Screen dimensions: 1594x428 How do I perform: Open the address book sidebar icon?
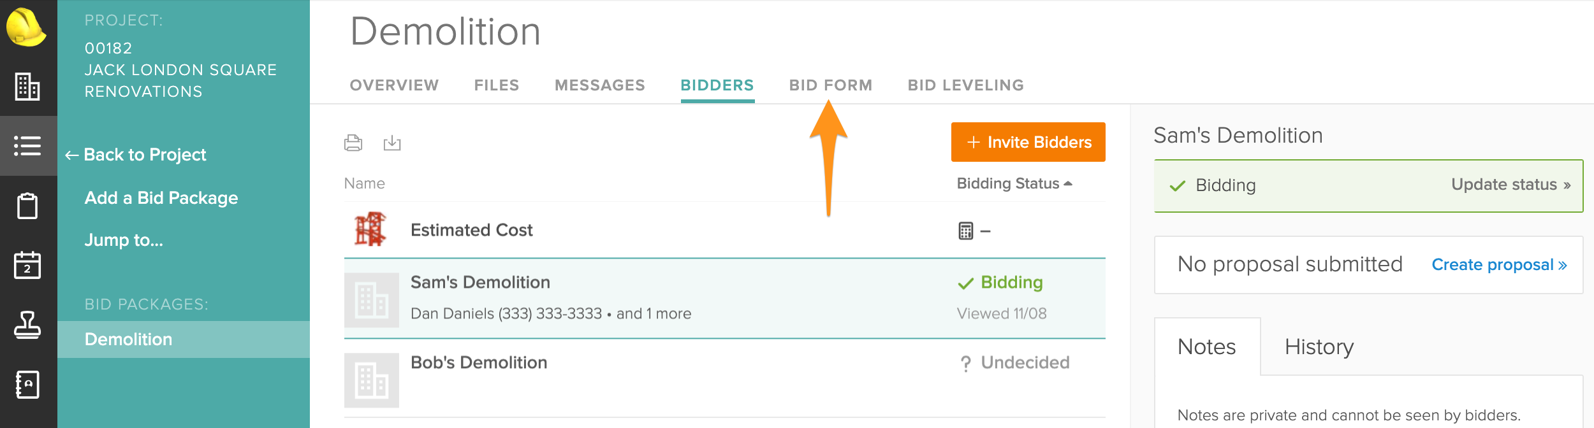[x=27, y=385]
